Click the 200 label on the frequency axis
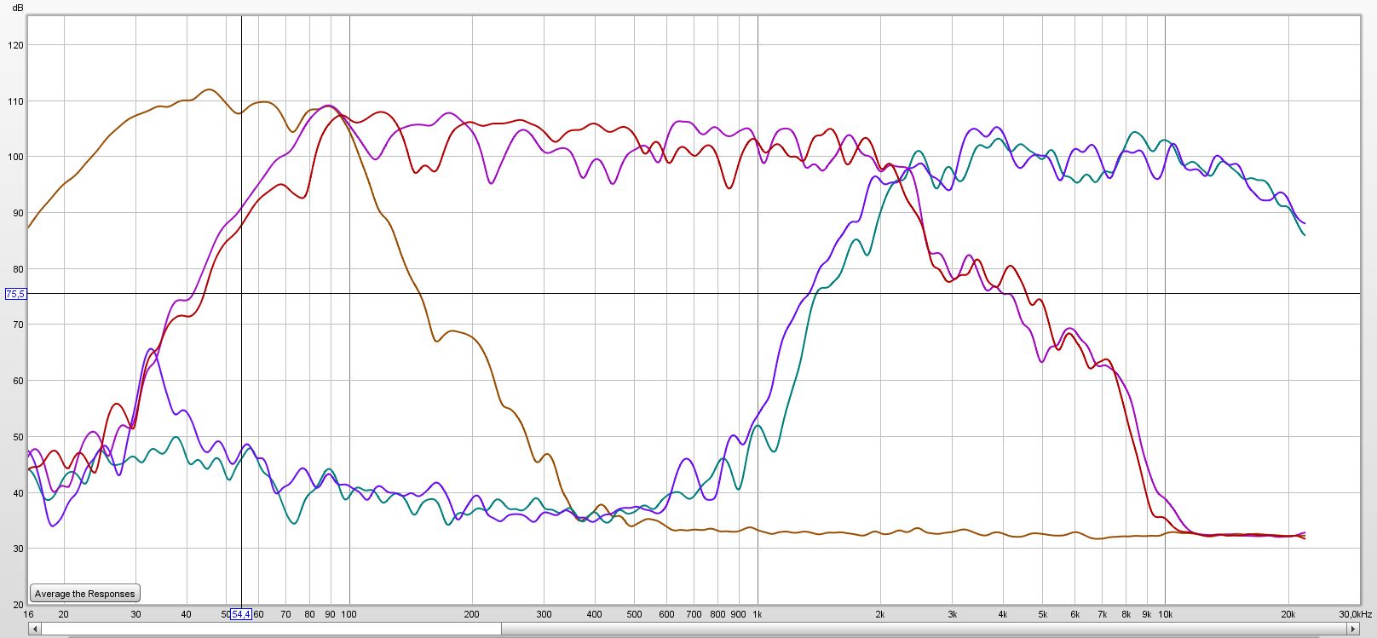The height and width of the screenshot is (638, 1377). pyautogui.click(x=472, y=614)
